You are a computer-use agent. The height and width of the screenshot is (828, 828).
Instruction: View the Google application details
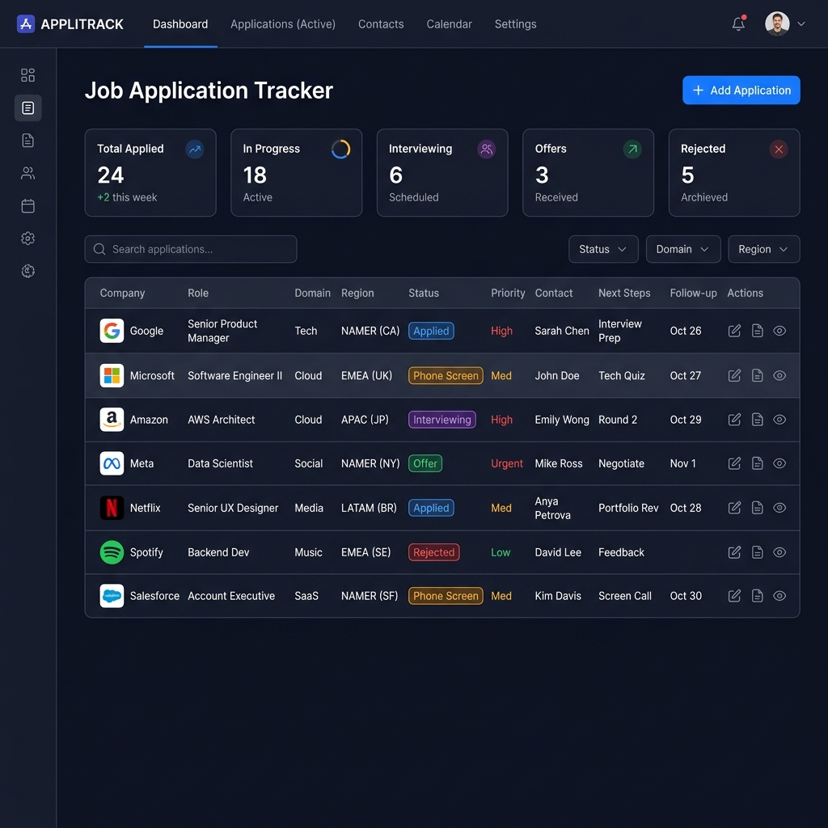[779, 331]
